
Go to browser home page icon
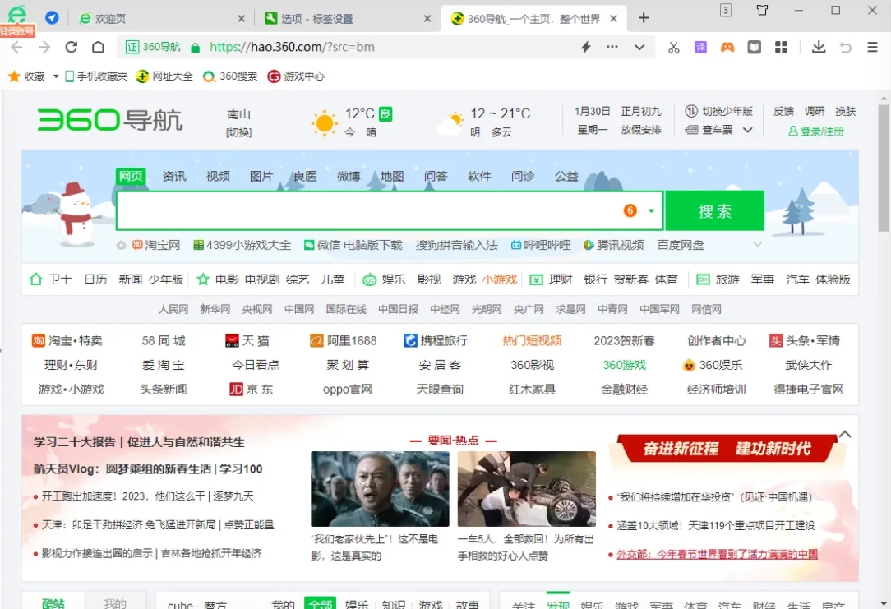[98, 48]
